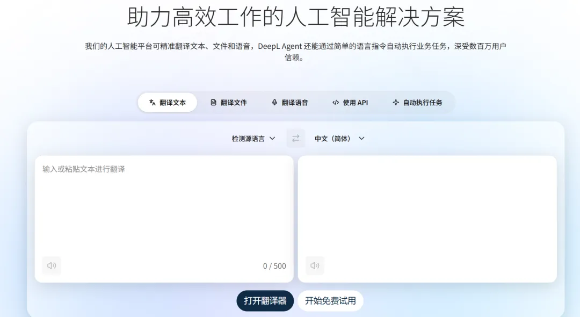Click the headline 助力高效工作的人工智能解决方案
Screen dimensions: 580x317
(x=295, y=17)
